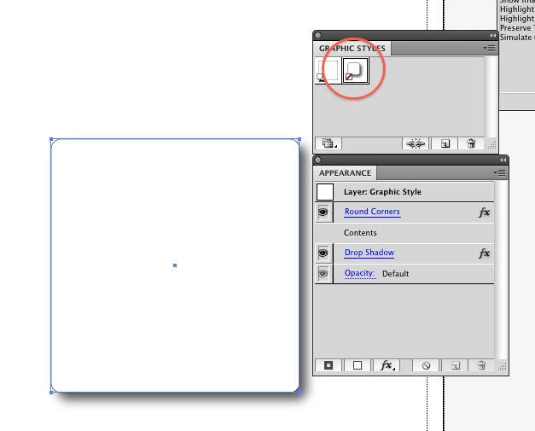
Task: Open Add New Effect fx menu
Action: [x=387, y=365]
